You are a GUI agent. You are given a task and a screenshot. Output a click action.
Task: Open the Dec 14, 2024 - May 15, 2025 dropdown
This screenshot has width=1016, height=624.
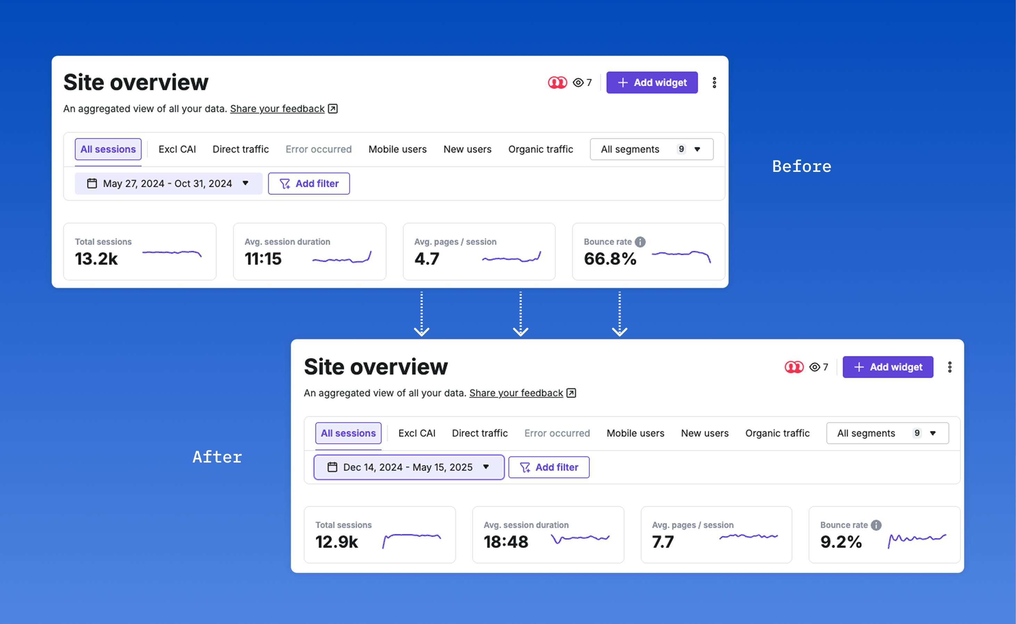pos(409,467)
